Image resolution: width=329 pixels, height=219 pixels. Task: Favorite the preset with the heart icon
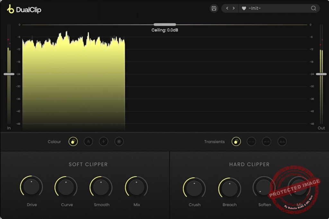coord(244,8)
